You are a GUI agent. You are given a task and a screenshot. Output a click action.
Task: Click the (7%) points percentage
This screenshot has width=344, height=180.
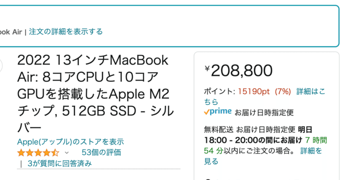coord(283,92)
